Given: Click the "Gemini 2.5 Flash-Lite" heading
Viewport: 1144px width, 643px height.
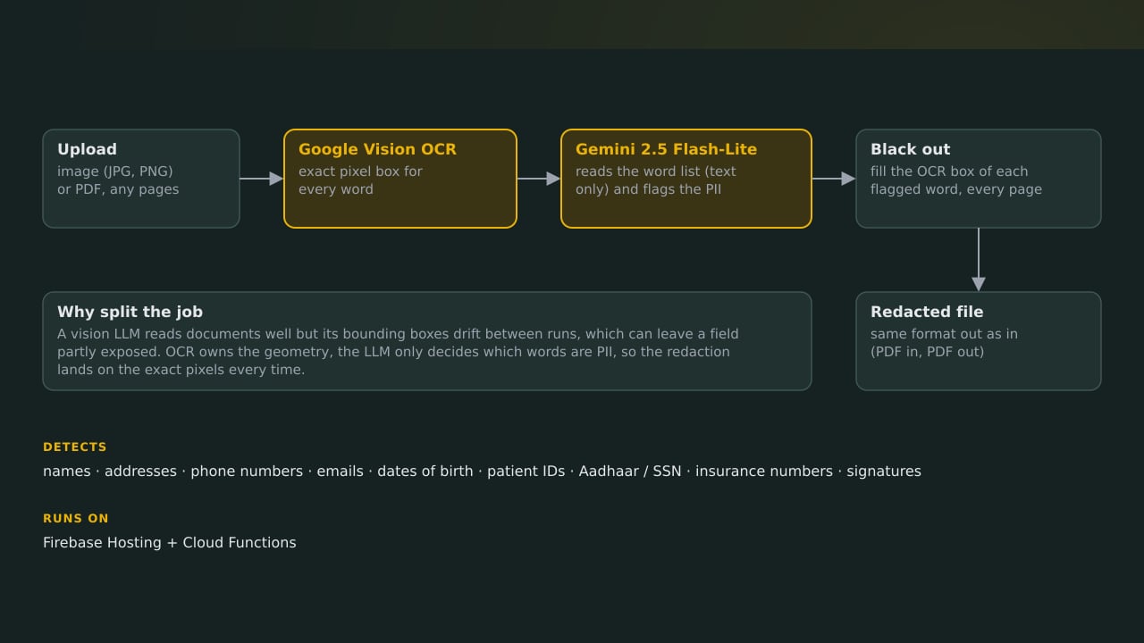Looking at the screenshot, I should pos(666,150).
